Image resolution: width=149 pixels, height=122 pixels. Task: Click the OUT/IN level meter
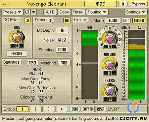tap(137, 65)
